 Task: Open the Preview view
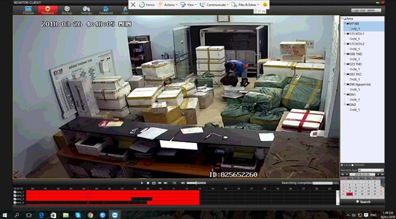tap(28, 10)
